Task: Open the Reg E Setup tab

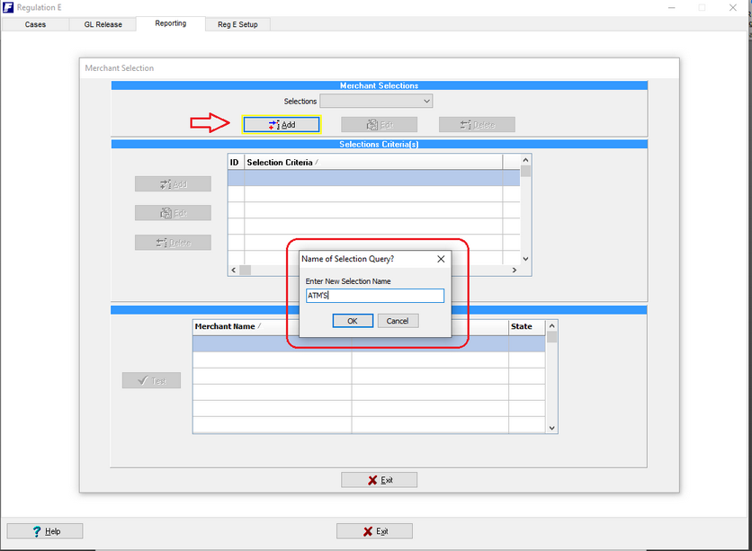Action: click(237, 24)
